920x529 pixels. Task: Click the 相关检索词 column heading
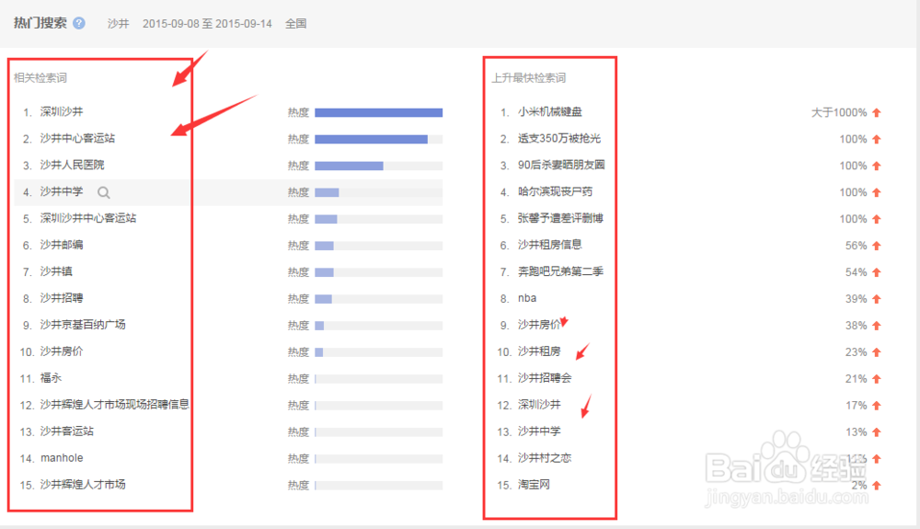40,78
